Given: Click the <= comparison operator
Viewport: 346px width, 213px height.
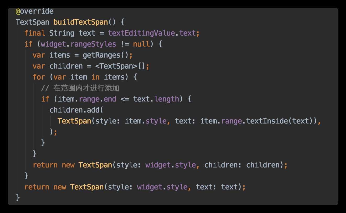Looking at the screenshot, I should pos(125,99).
